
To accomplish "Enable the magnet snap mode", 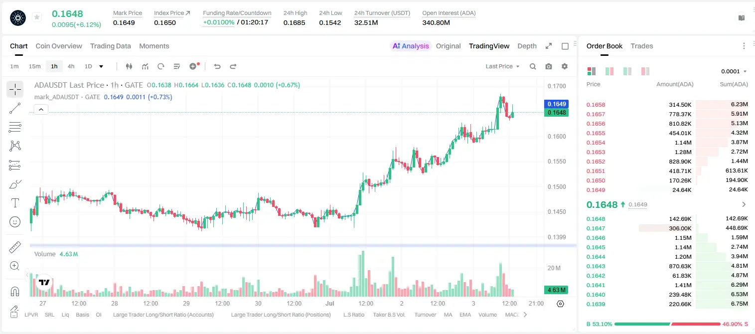I will click(15, 292).
